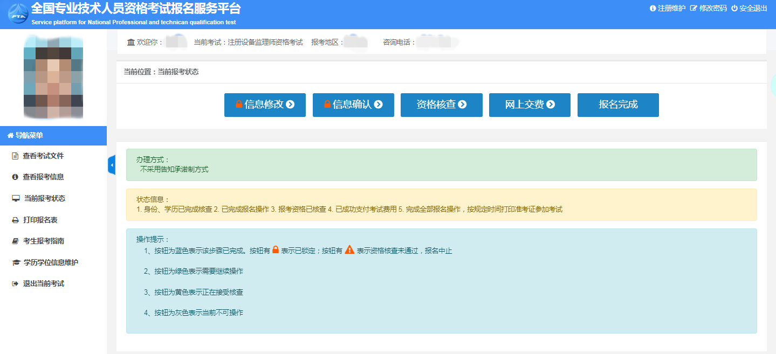Open 打印报名表 from the navigation menu
The width and height of the screenshot is (776, 354).
click(40, 220)
